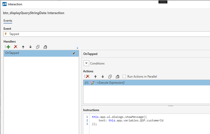
Task: Select the Execute Expression action row
Action: (146, 83)
